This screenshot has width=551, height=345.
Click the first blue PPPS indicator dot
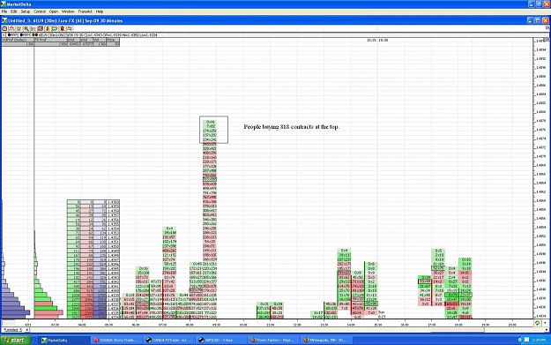pos(9,35)
